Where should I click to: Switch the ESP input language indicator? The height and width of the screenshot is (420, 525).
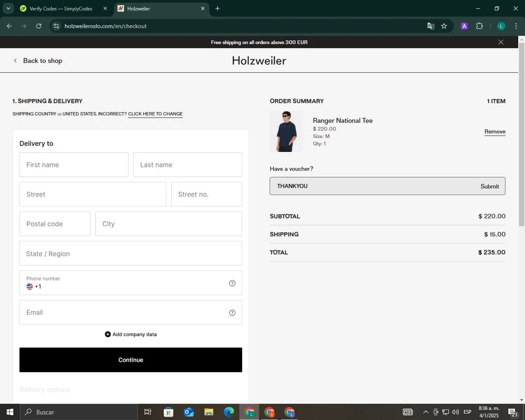(x=467, y=412)
